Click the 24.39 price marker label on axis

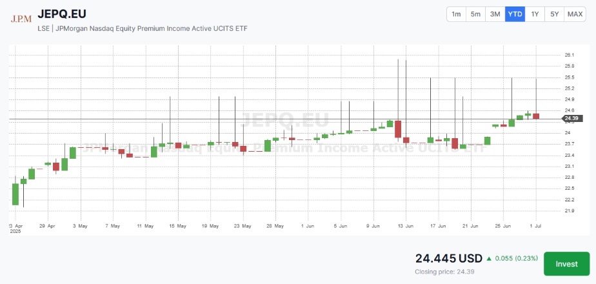[572, 119]
